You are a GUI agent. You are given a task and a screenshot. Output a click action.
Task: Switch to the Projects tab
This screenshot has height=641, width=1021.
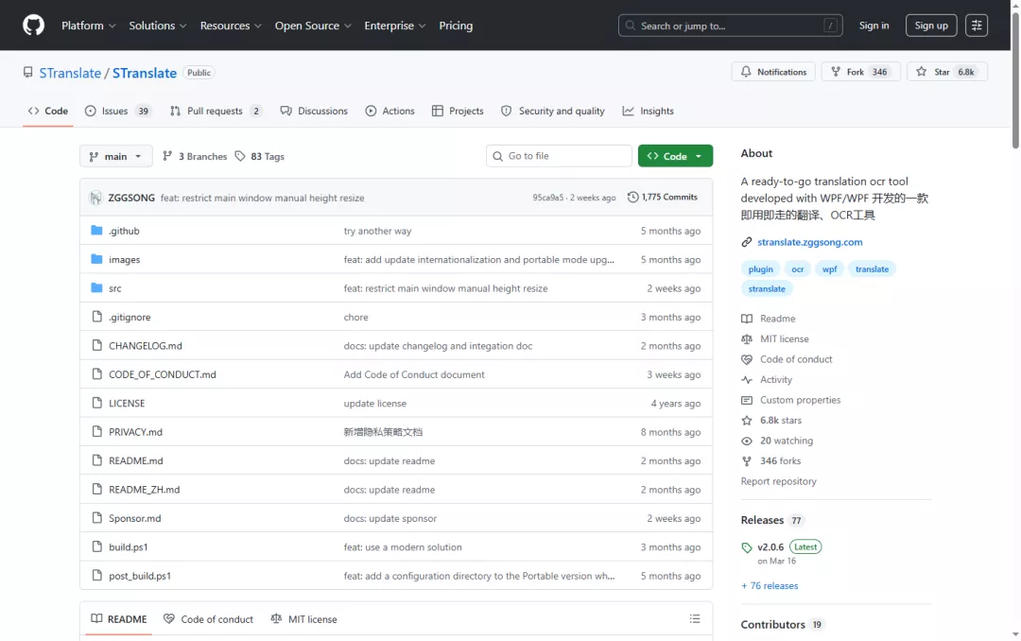point(458,111)
